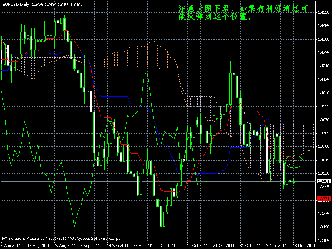Click the price axis value 1.3190
The width and height of the screenshot is (332, 249).
point(324,227)
